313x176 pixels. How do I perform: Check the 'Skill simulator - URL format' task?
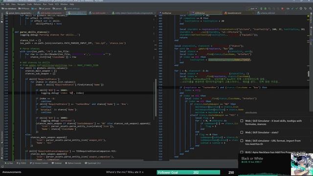[242, 141]
